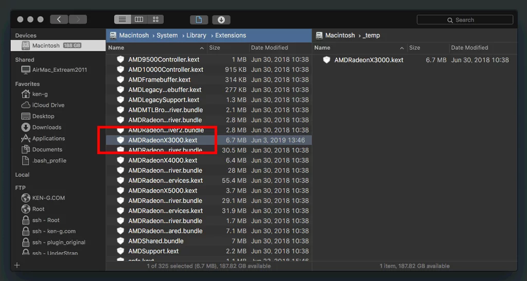Click System in the breadcrumb path
527x281 pixels.
[167, 35]
